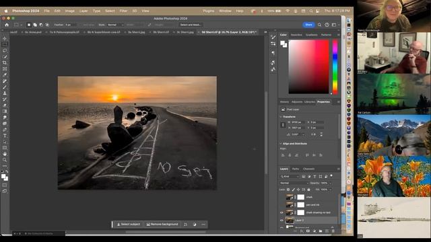
Task: Hide Layer 2 visibility eye
Action: [281, 220]
